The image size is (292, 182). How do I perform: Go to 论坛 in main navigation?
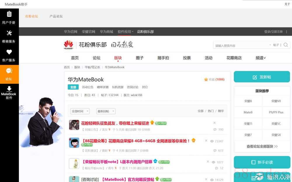point(96,58)
